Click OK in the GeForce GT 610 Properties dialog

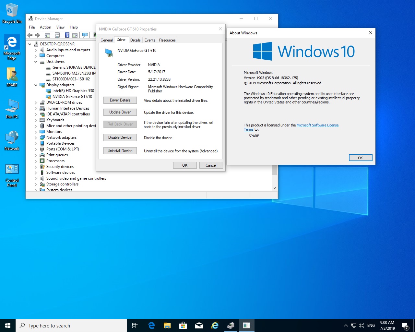tap(185, 165)
